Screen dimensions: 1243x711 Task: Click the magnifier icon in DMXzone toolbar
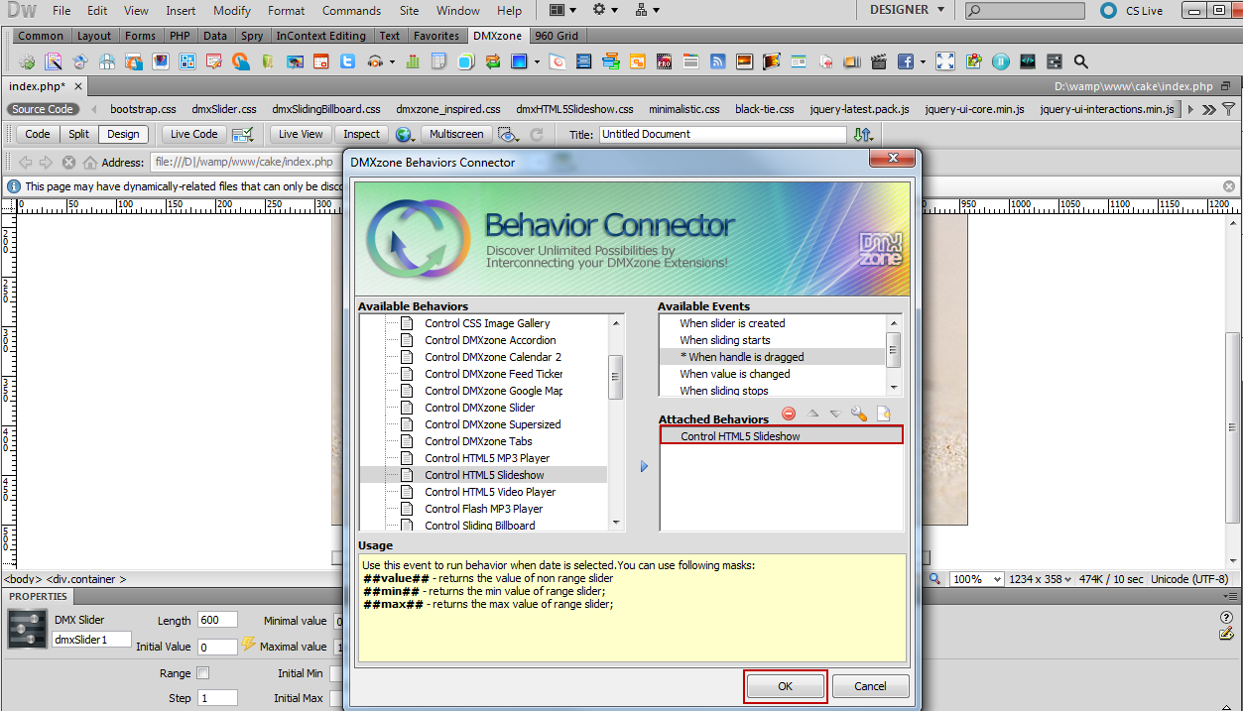(1081, 61)
